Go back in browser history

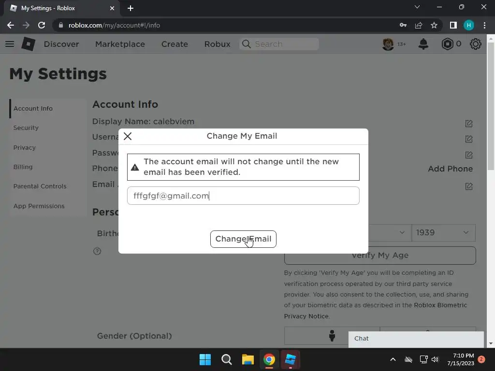(x=11, y=25)
